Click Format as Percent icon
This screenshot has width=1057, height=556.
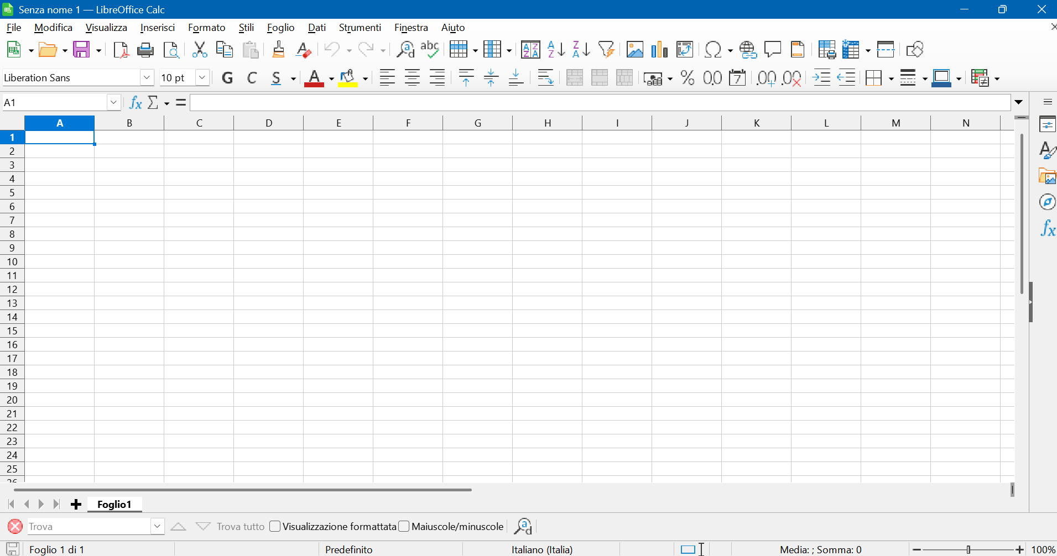click(x=688, y=78)
